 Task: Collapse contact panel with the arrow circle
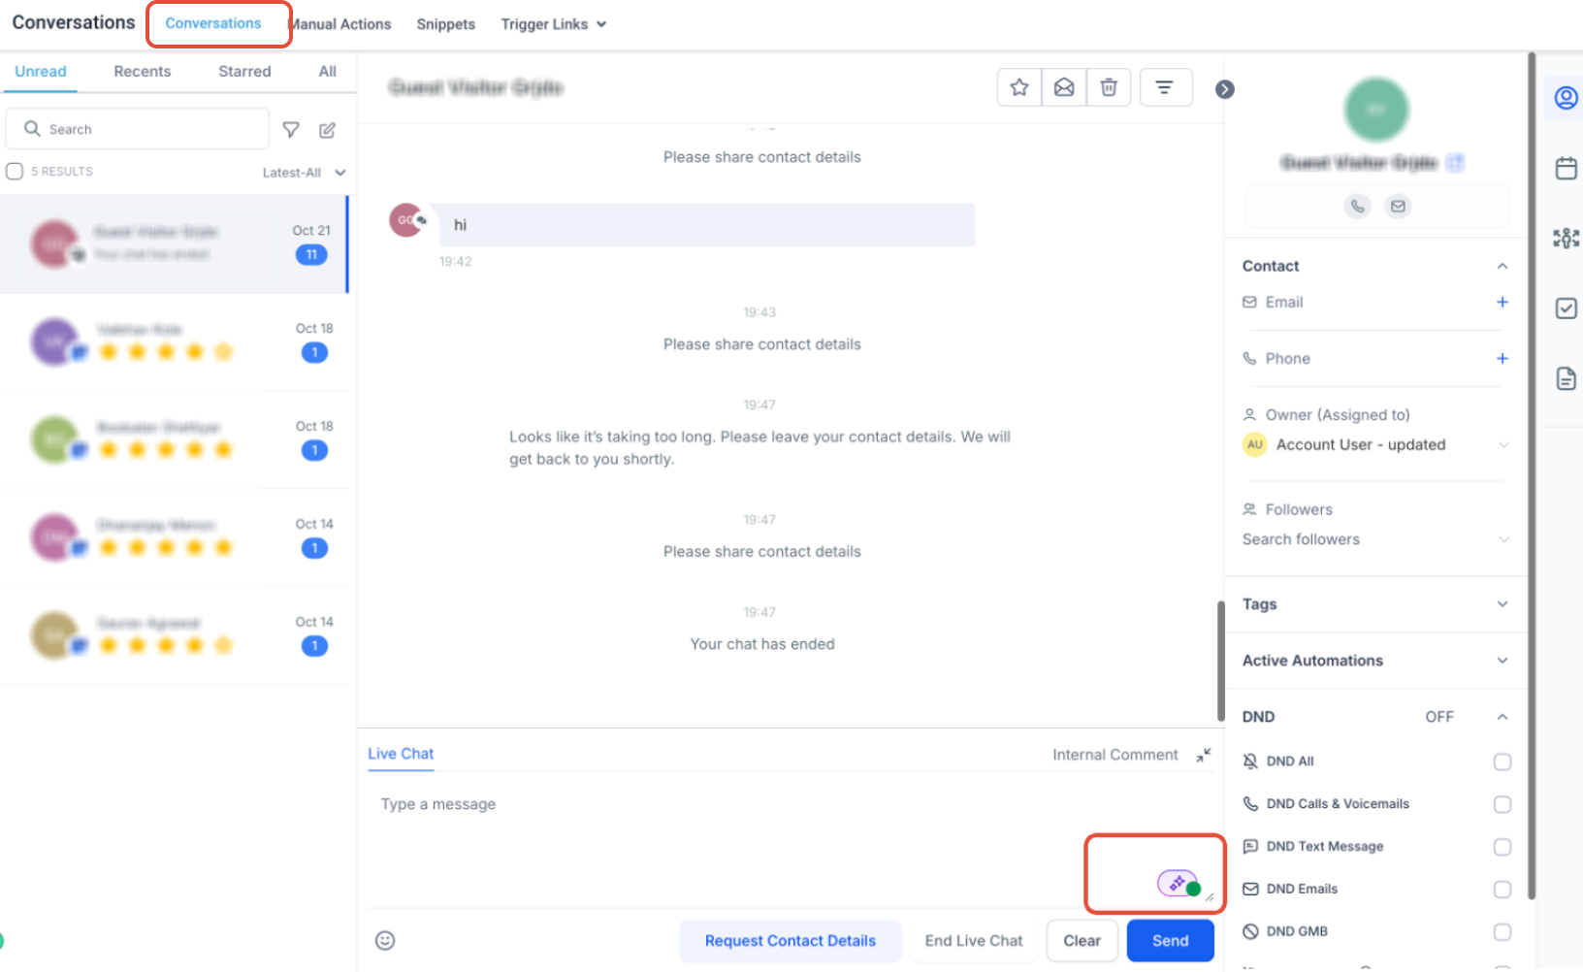[x=1225, y=89]
